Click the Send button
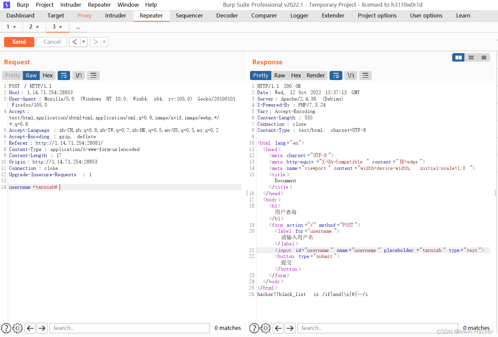The width and height of the screenshot is (498, 337). (x=19, y=42)
